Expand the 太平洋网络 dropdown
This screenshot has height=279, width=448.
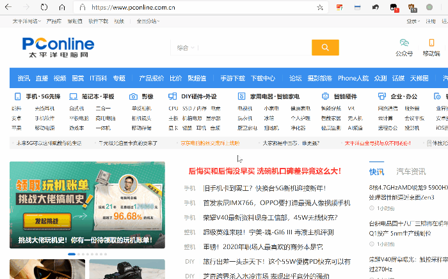(x=27, y=21)
